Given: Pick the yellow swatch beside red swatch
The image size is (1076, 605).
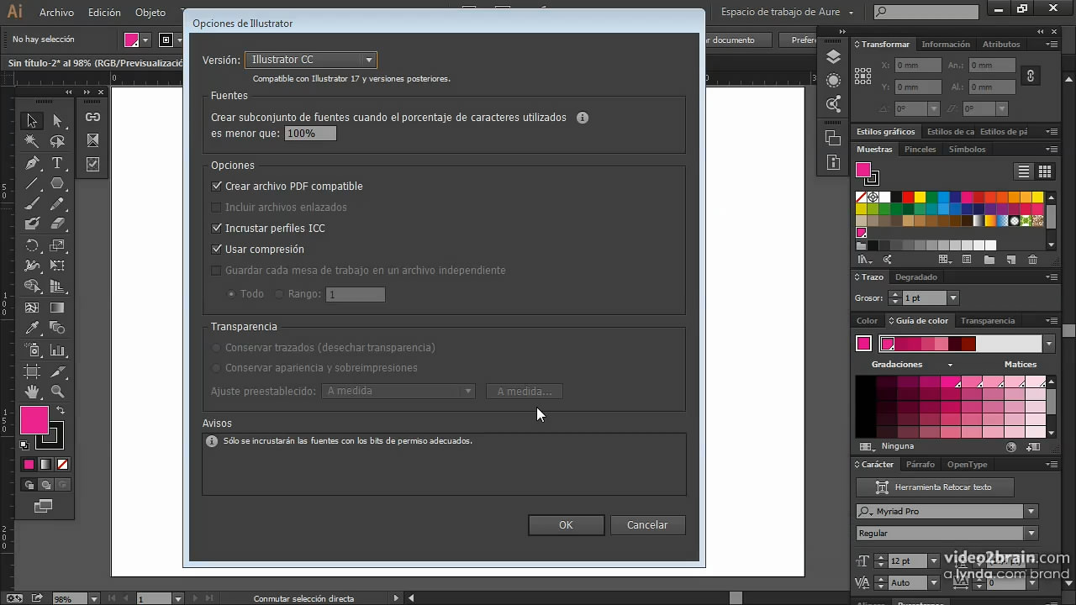Looking at the screenshot, I should click(x=920, y=197).
